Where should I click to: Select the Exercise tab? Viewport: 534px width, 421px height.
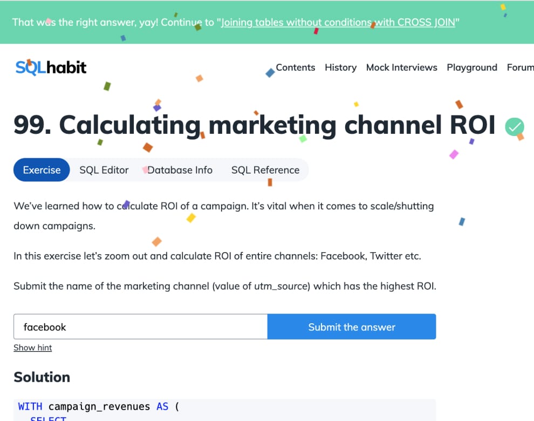tap(42, 170)
